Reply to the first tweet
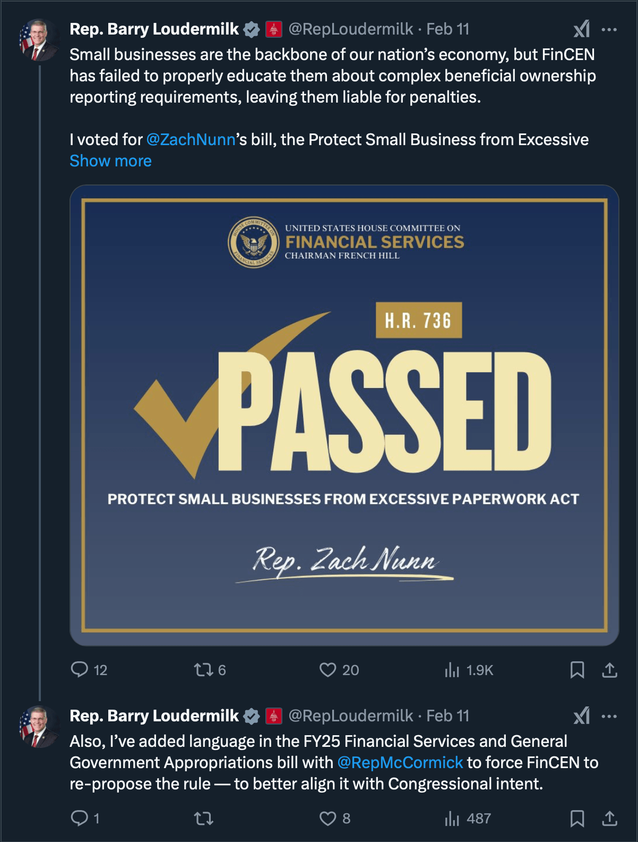638x842 pixels. click(80, 669)
